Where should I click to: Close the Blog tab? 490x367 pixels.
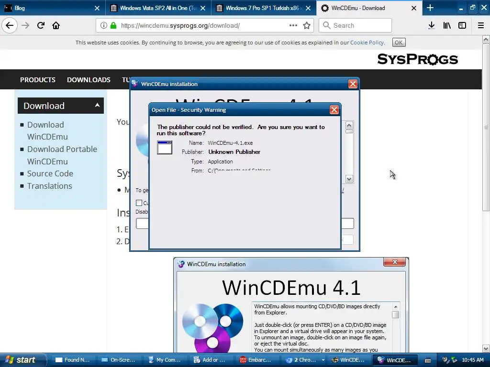click(97, 8)
